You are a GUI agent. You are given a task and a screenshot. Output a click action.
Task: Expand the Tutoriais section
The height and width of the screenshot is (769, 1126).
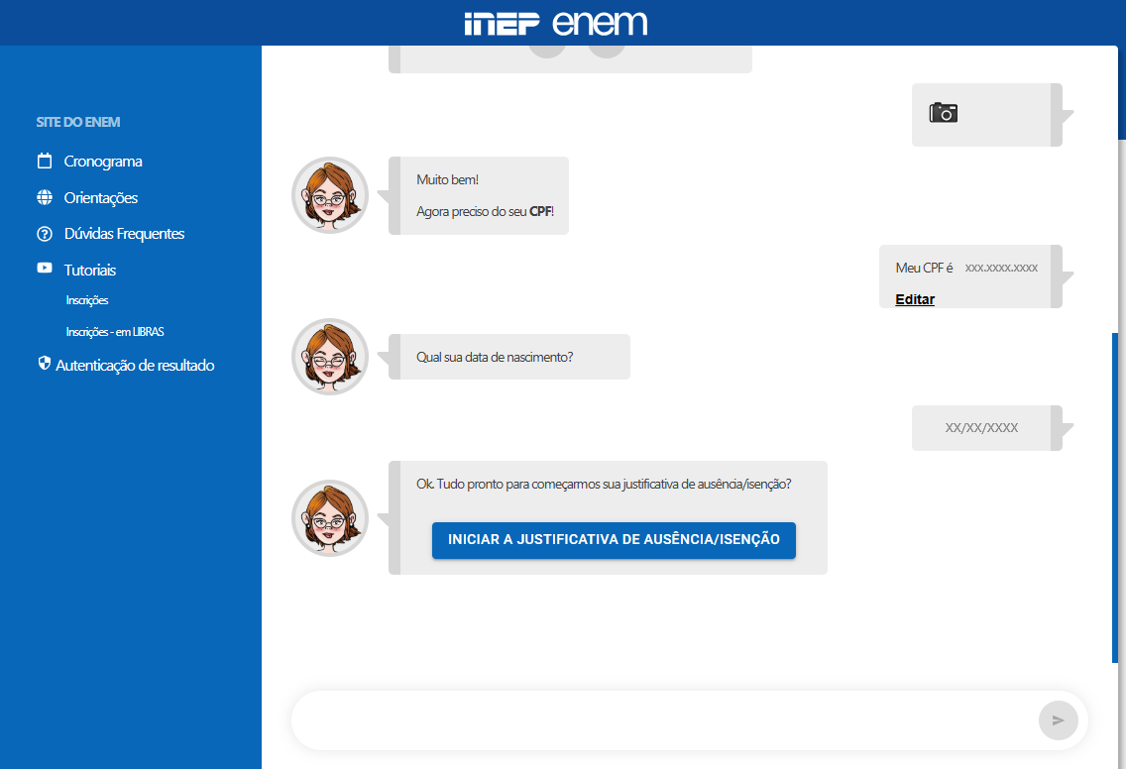click(x=90, y=271)
